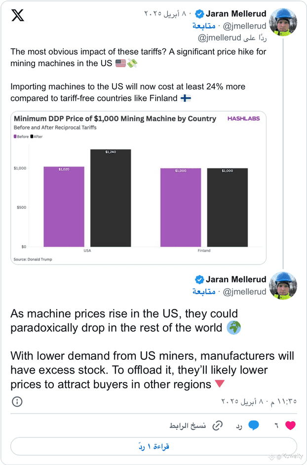
Task: Click the top Jaran Mellerud display name
Action: (236, 13)
